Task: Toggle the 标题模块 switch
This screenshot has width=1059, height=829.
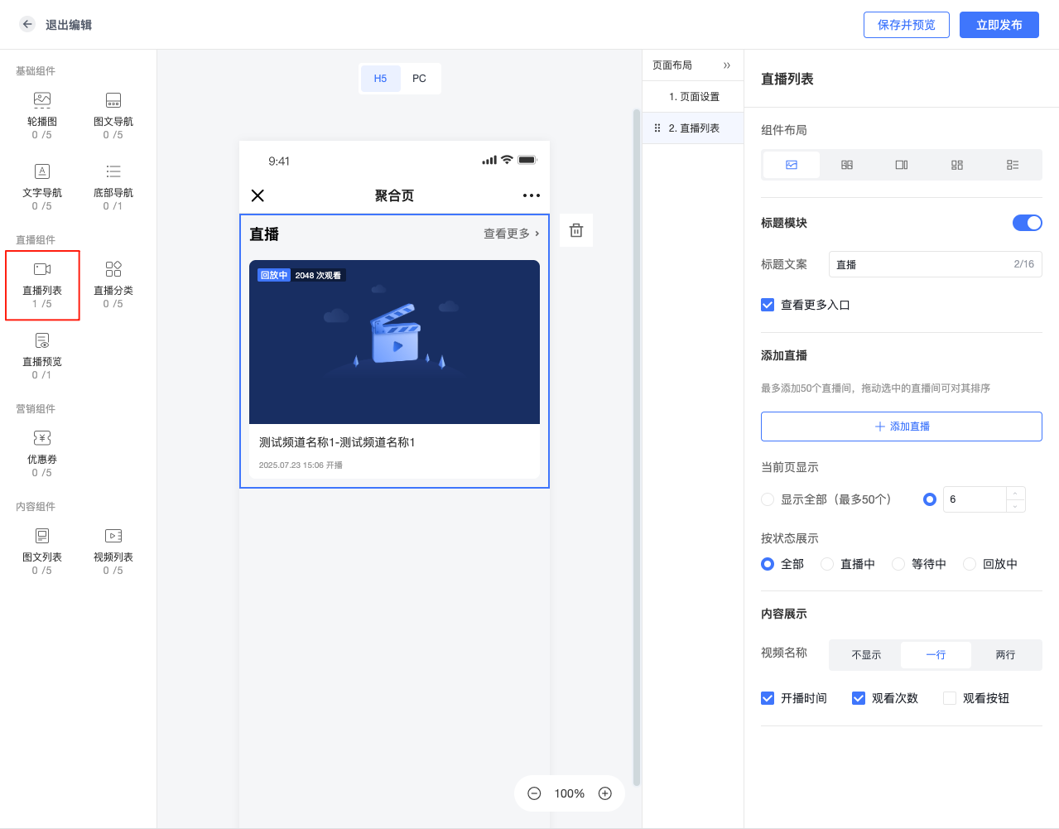Action: click(1028, 223)
